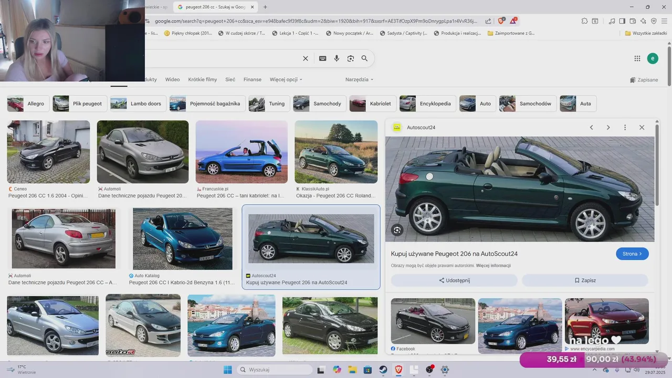Screen dimensions: 672x378
Task: Close the Autoscout24 image preview panel
Action: pyautogui.click(x=642, y=128)
